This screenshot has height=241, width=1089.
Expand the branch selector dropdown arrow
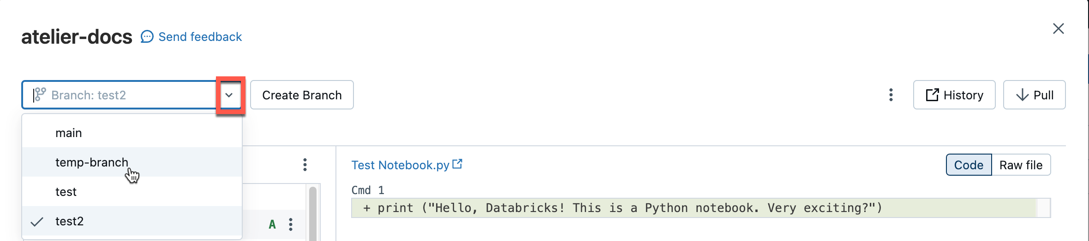pos(229,95)
